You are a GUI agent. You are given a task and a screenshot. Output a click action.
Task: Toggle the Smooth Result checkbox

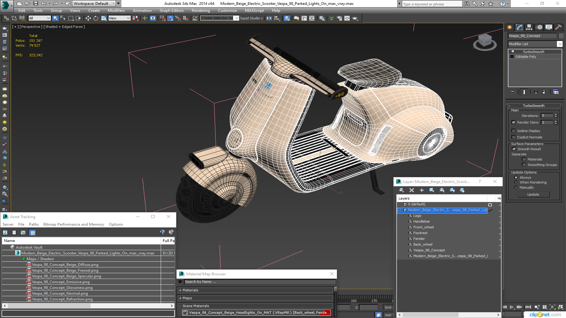point(514,149)
